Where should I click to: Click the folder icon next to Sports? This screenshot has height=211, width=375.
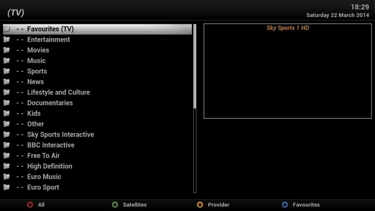[7, 71]
